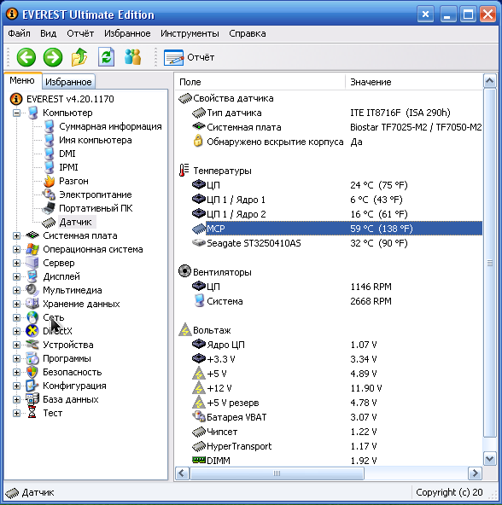Click the Refresh toolbar icon
Image resolution: width=502 pixels, height=505 pixels.
pos(107,57)
